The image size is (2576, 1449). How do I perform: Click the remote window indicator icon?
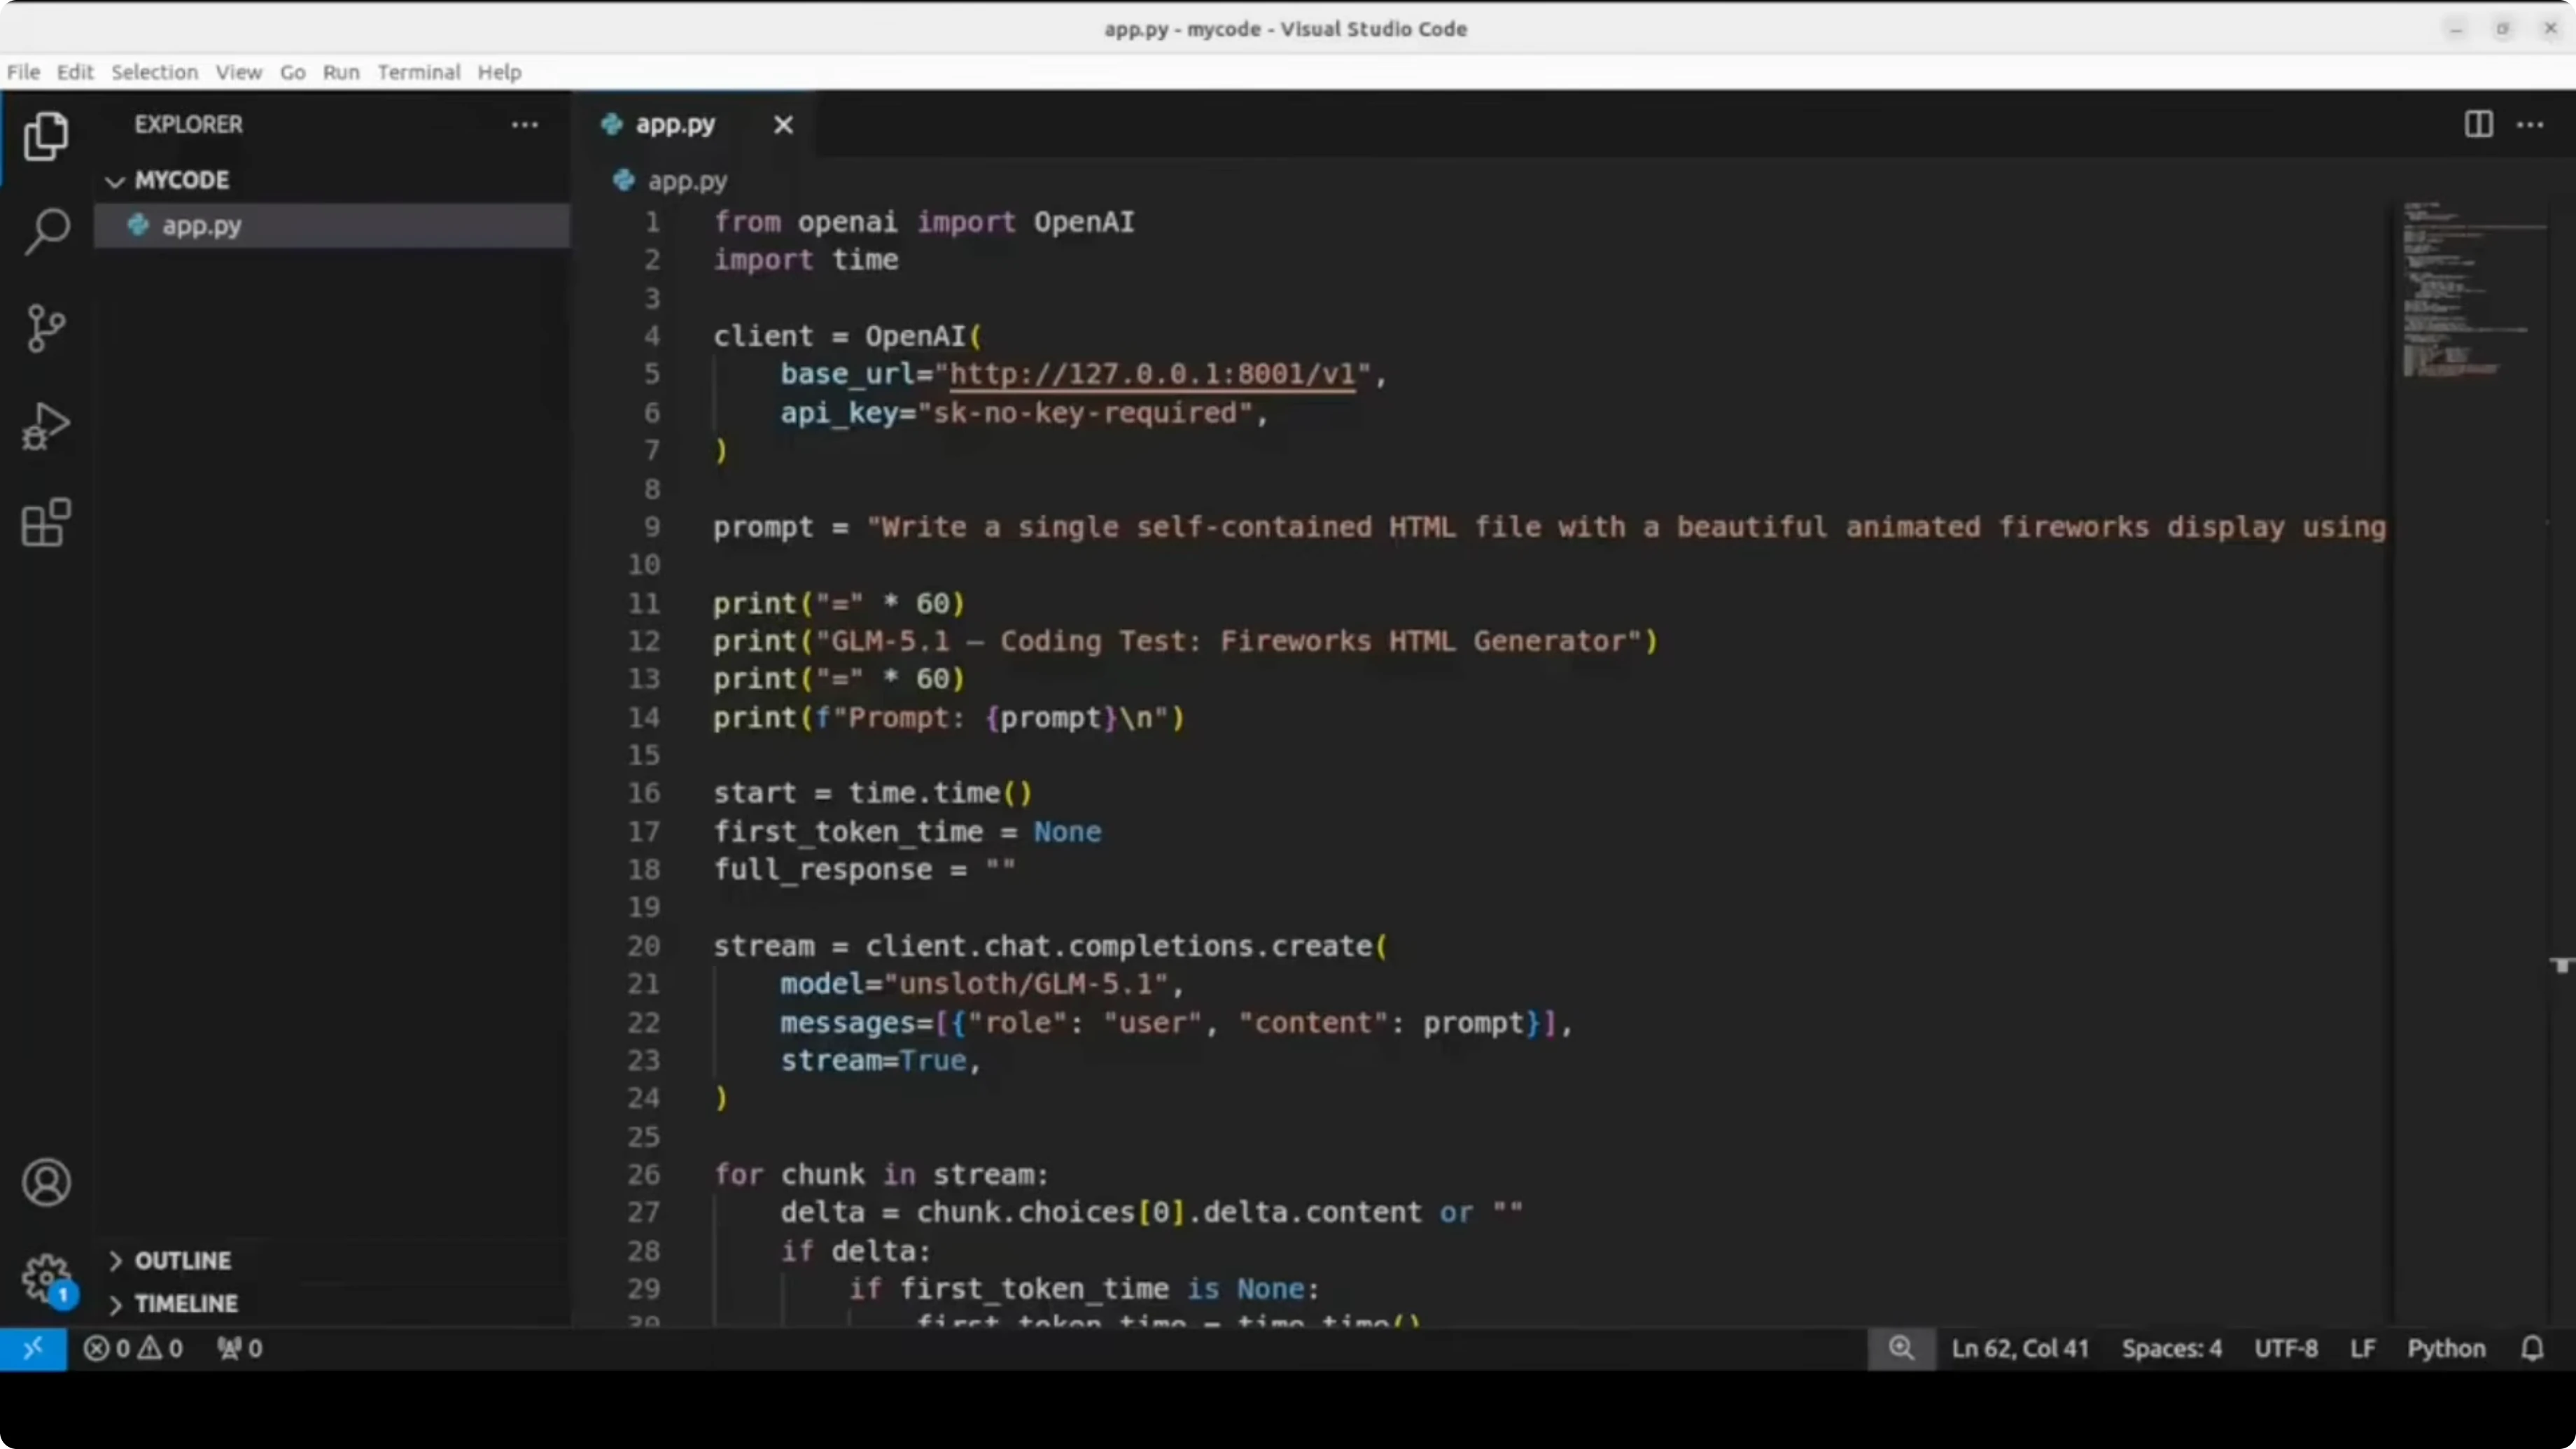click(x=33, y=1348)
